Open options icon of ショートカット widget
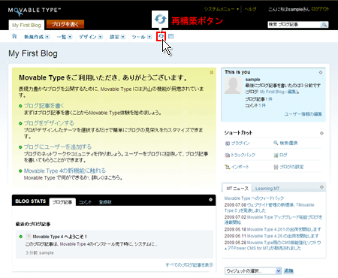Screen dimensions: 338x278 click(x=321, y=133)
